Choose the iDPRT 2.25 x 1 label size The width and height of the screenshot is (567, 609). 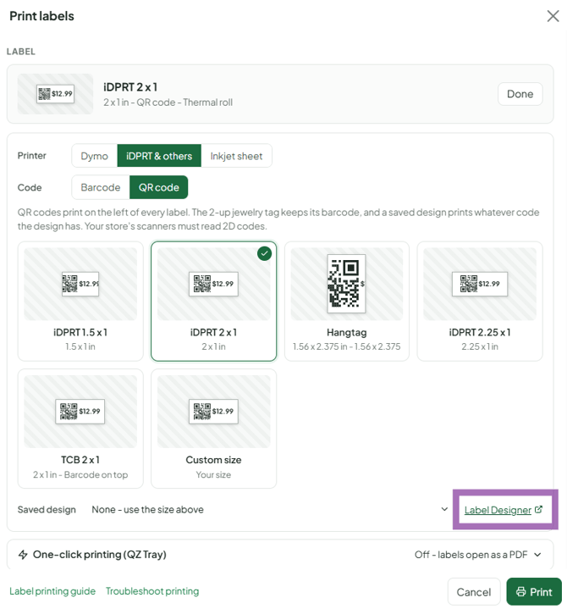coord(480,301)
